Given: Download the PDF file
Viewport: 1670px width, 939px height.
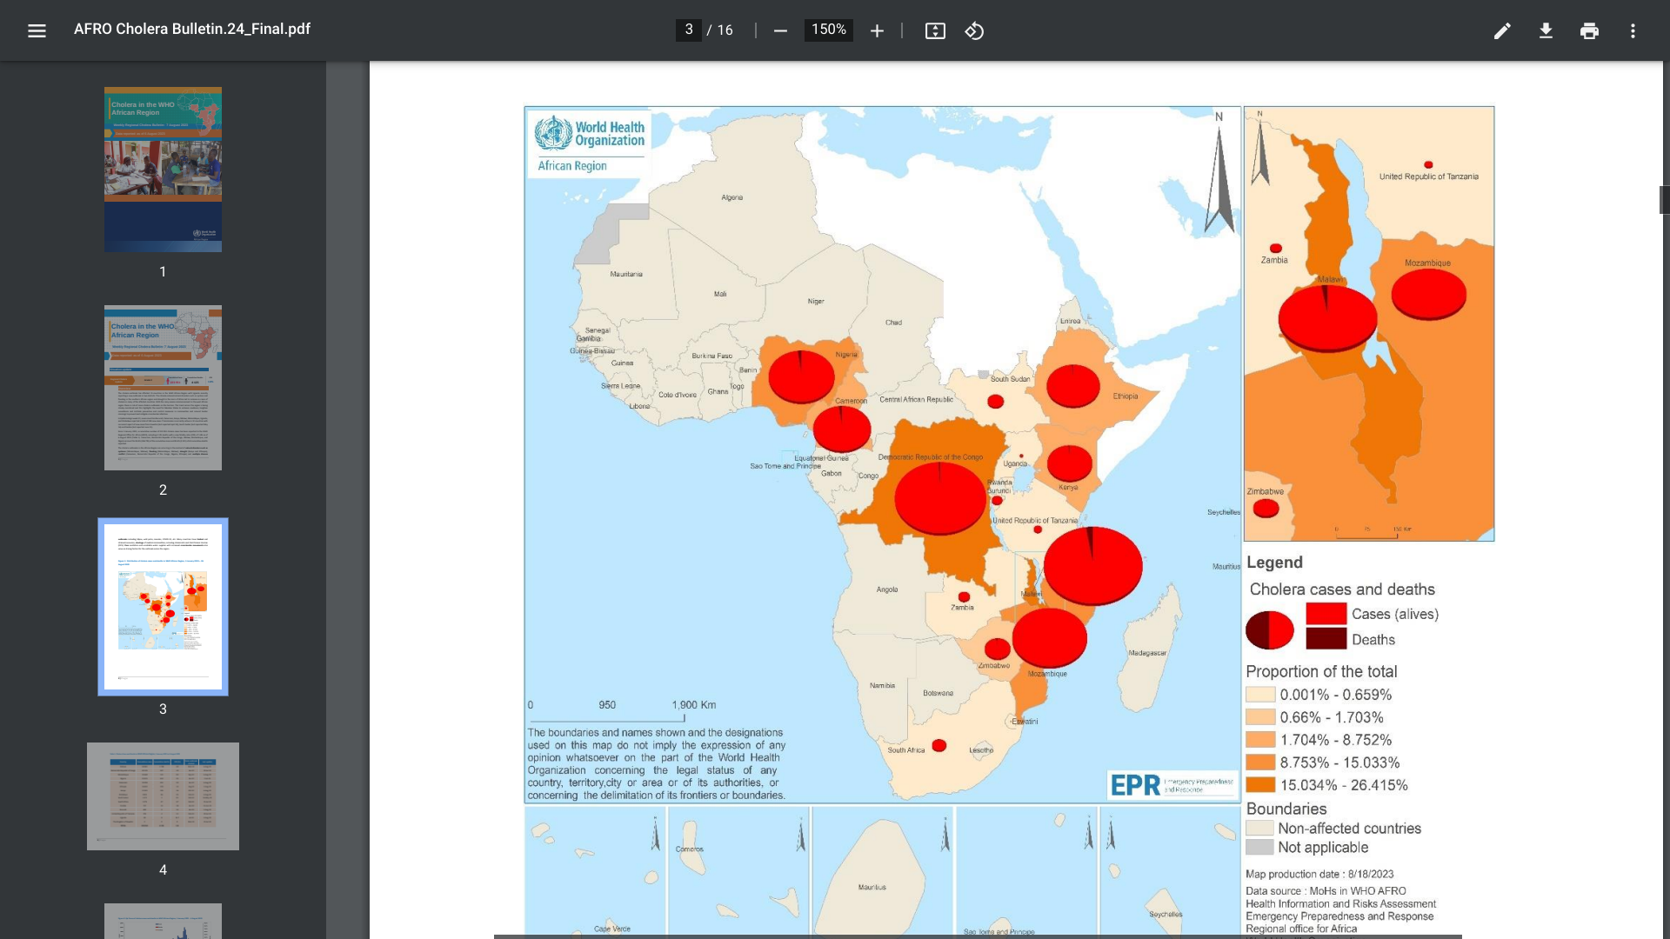Looking at the screenshot, I should tap(1546, 31).
